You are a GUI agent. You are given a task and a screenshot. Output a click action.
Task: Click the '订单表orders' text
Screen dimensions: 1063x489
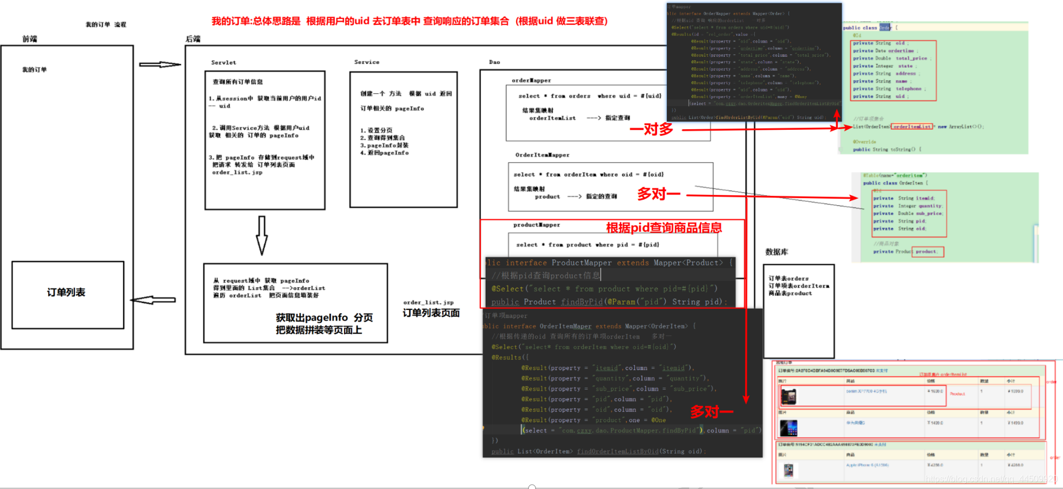(788, 278)
